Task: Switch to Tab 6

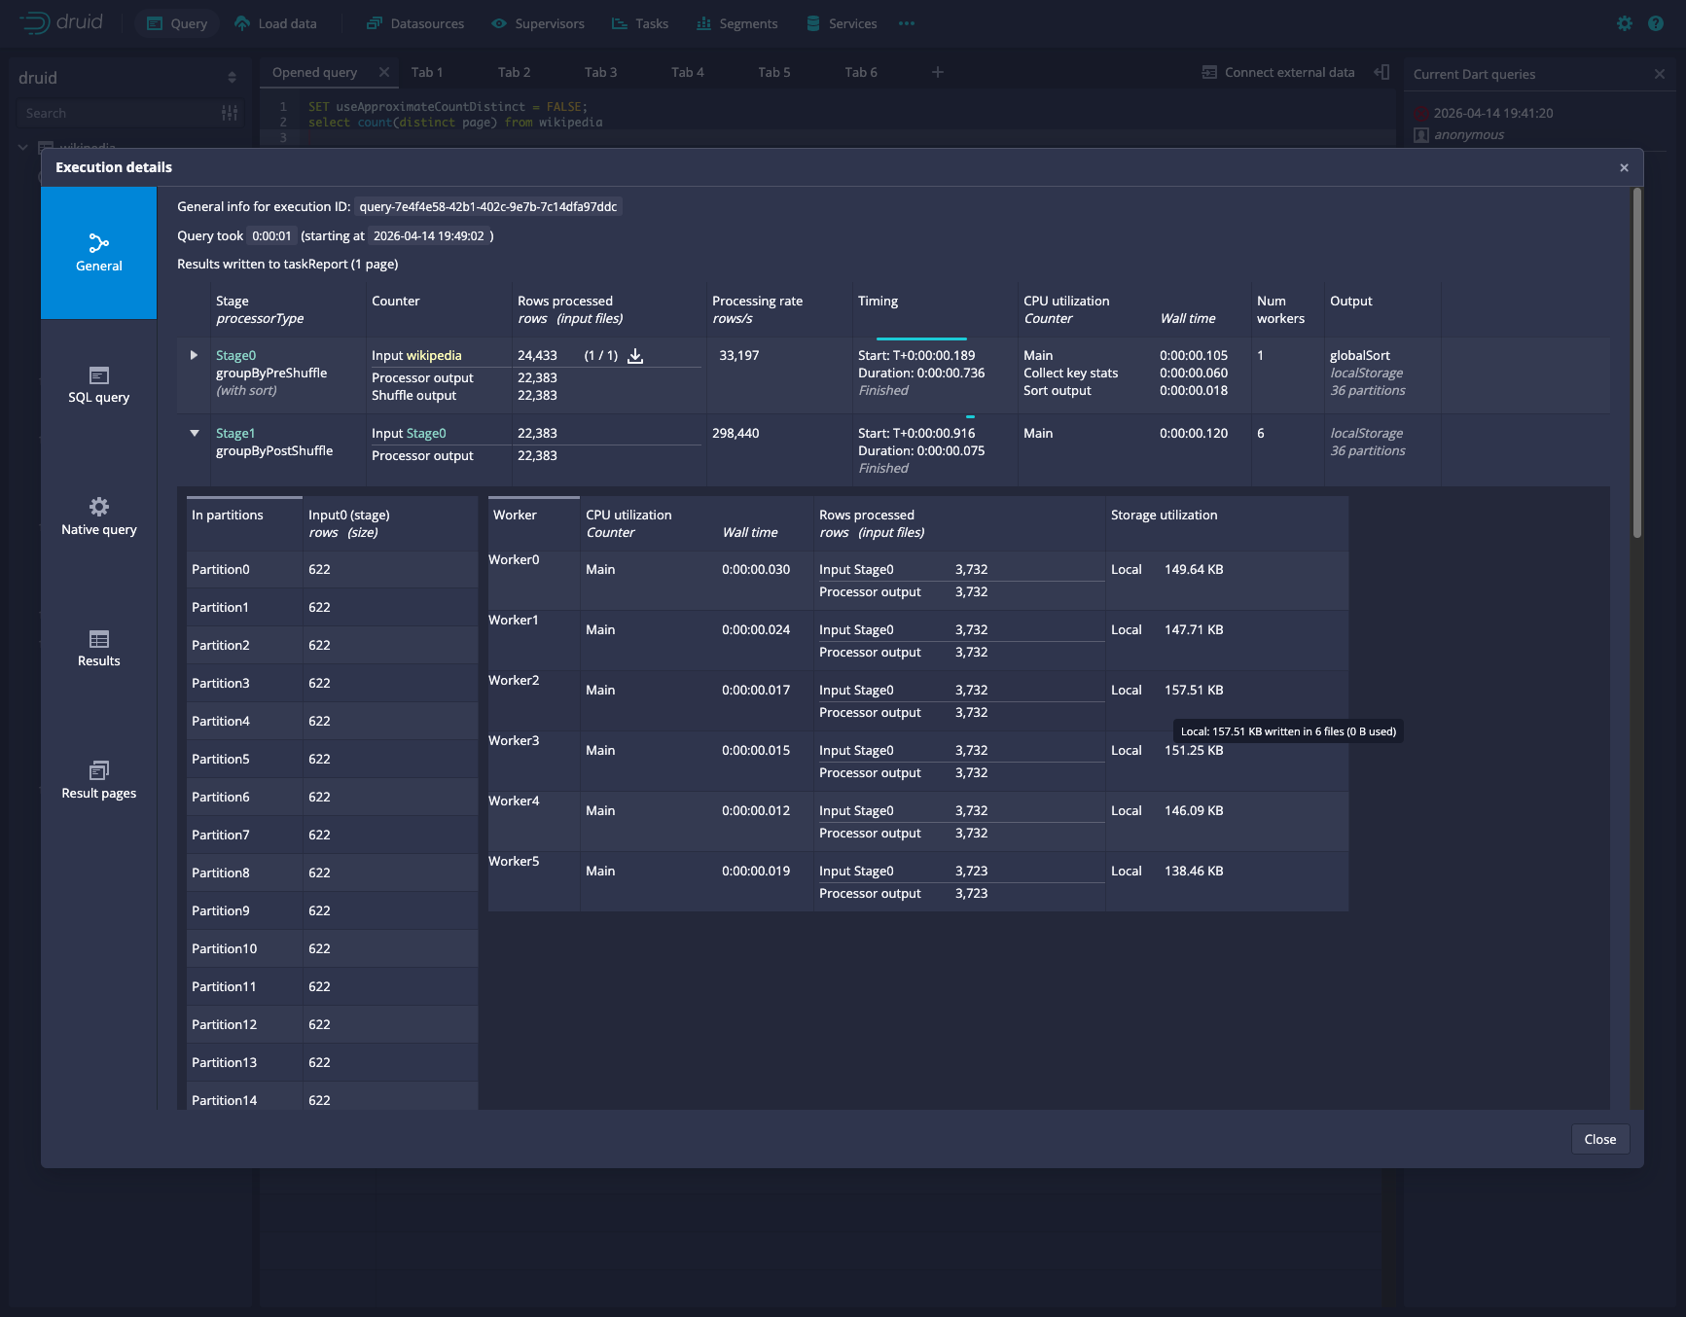Action: click(x=861, y=72)
